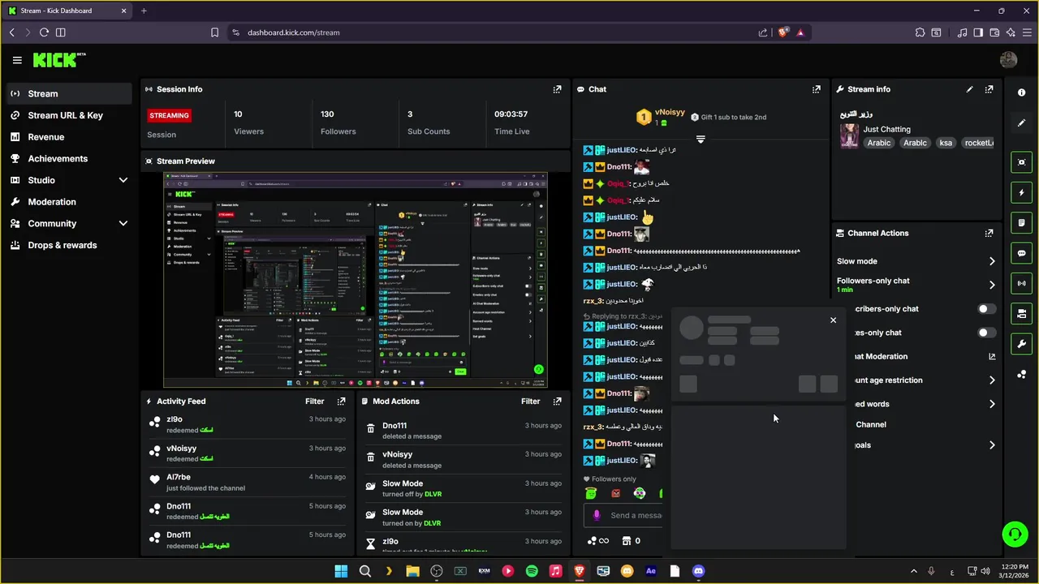This screenshot has width=1039, height=584.
Task: Open Followers-only chat settings chevron
Action: (x=992, y=285)
